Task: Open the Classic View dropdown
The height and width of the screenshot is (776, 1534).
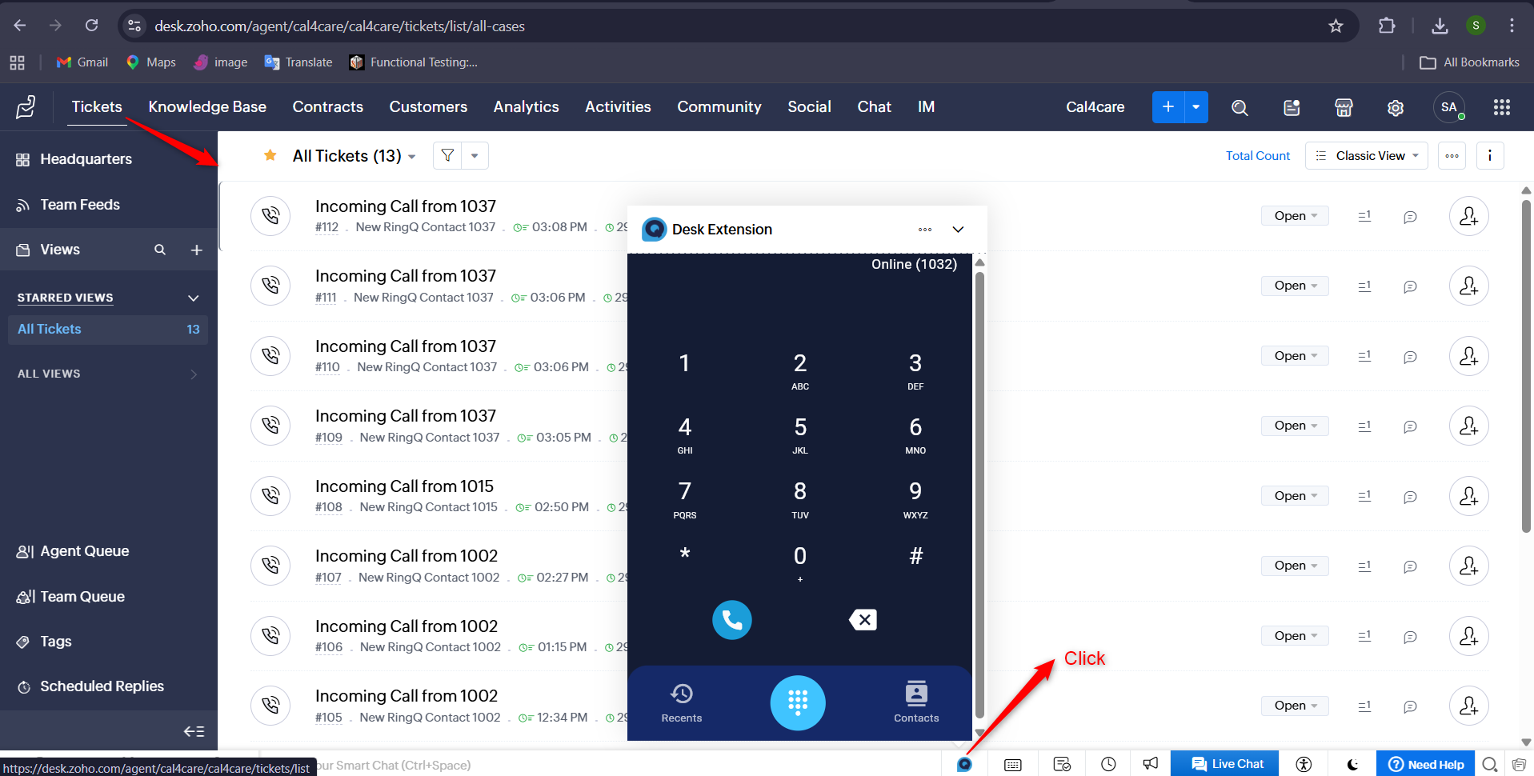Action: 1367,155
